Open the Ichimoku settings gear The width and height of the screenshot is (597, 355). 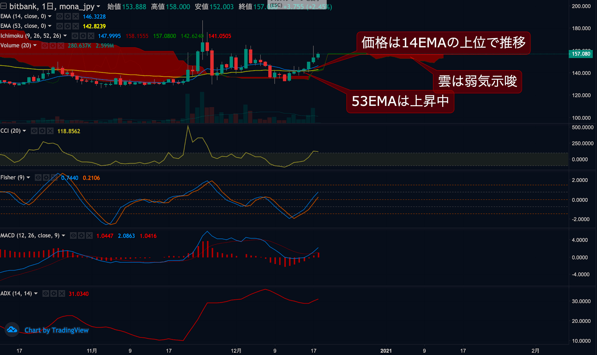[83, 36]
